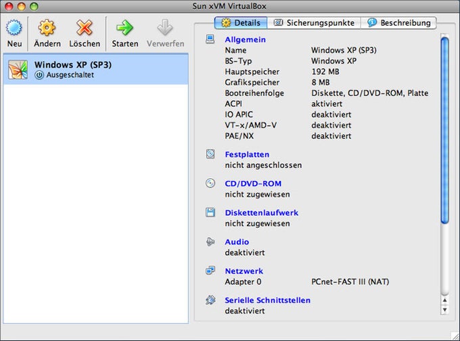Click the greyed Verwerfen down-arrow icon
Viewport: 460px width, 341px height.
click(165, 28)
